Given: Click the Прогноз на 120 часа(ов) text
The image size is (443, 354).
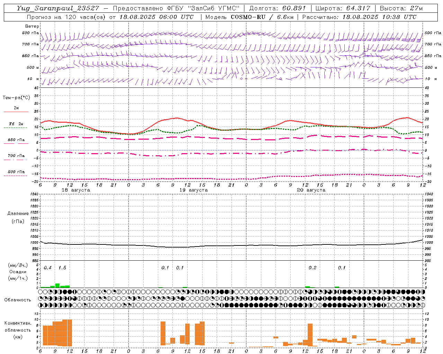Looking at the screenshot, I should pyautogui.click(x=66, y=17).
